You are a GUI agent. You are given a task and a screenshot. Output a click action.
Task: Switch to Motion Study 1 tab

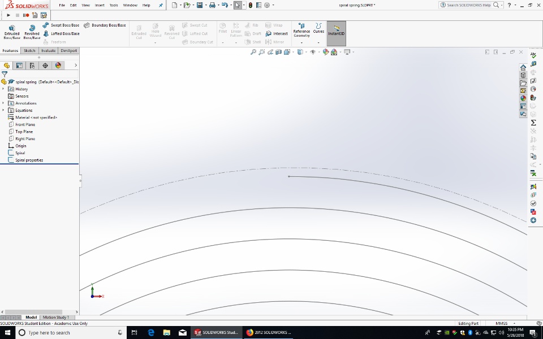(56, 317)
